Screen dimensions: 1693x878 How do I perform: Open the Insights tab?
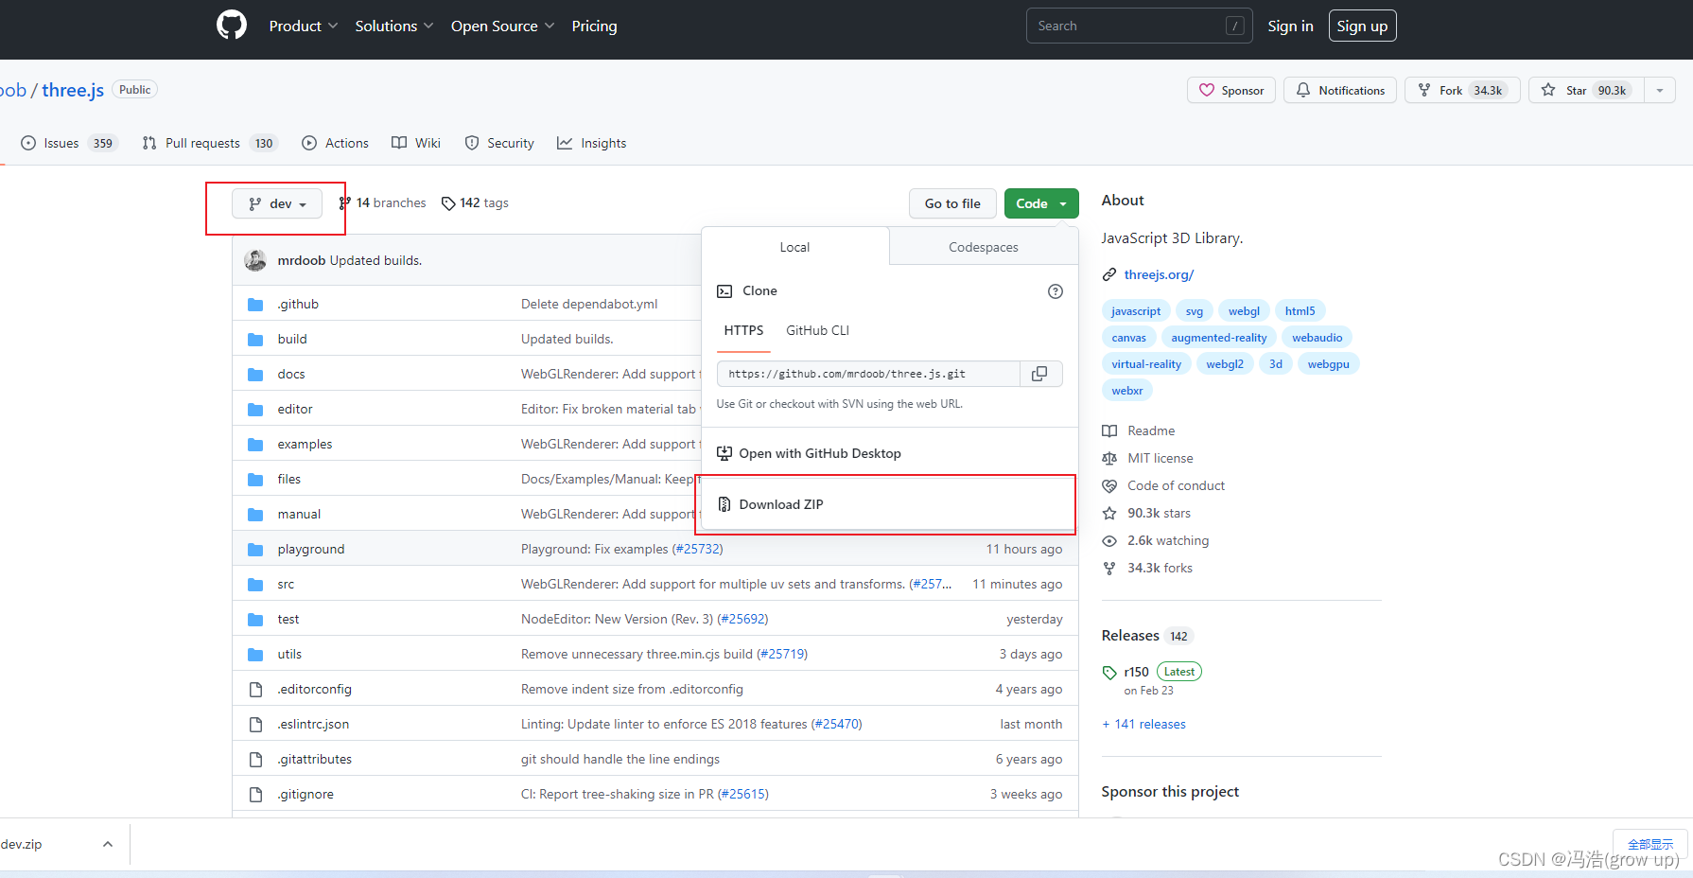(x=592, y=143)
